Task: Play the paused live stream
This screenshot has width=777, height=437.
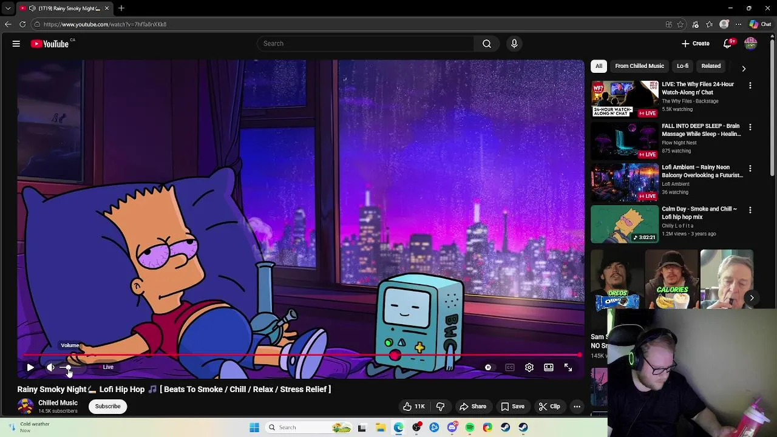Action: pyautogui.click(x=30, y=367)
